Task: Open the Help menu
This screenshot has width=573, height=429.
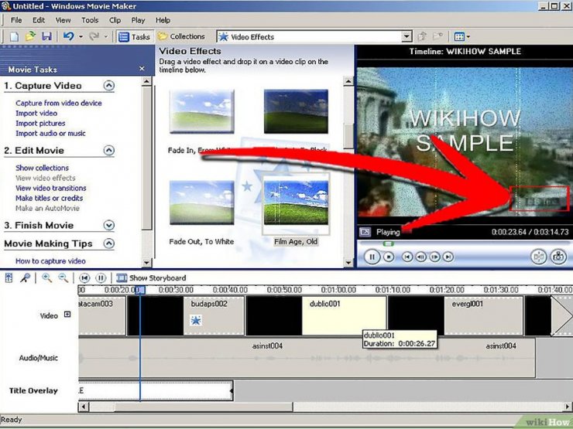Action: pos(163,20)
